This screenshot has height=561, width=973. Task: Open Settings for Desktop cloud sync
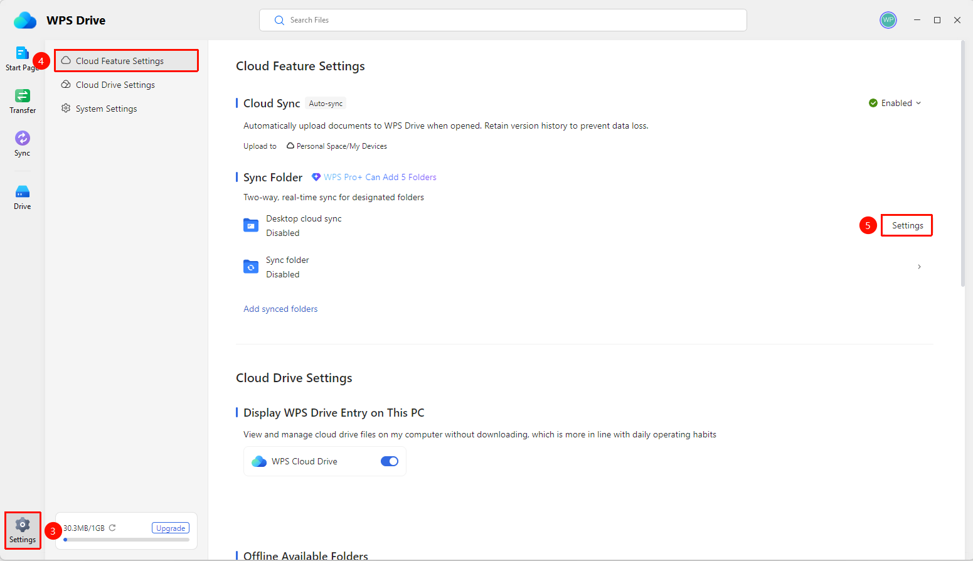(907, 225)
